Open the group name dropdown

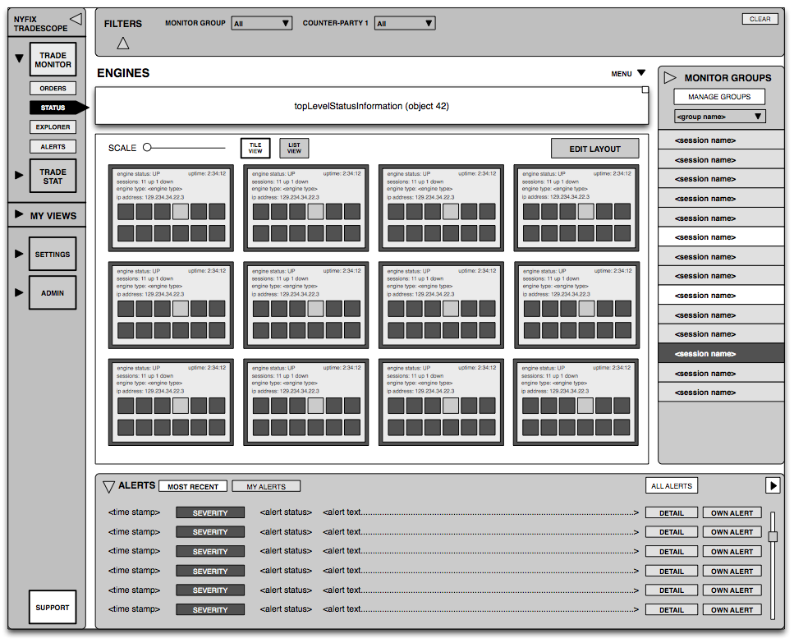click(719, 117)
